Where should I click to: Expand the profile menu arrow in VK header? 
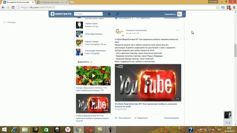click(x=184, y=14)
